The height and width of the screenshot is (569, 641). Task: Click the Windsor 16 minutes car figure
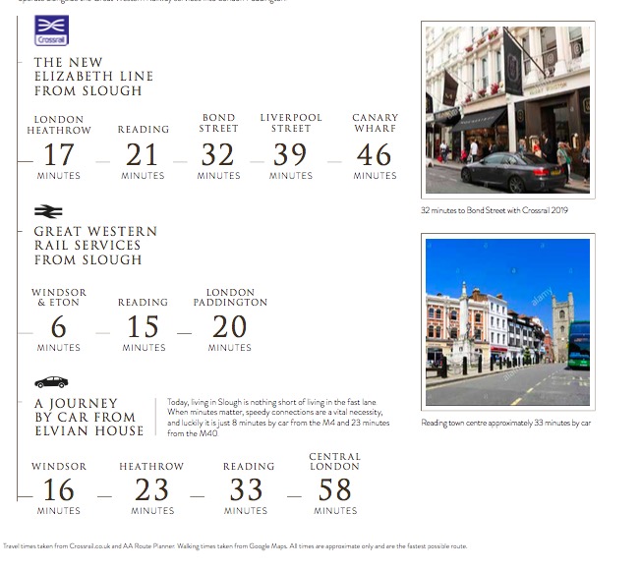pos(59,489)
